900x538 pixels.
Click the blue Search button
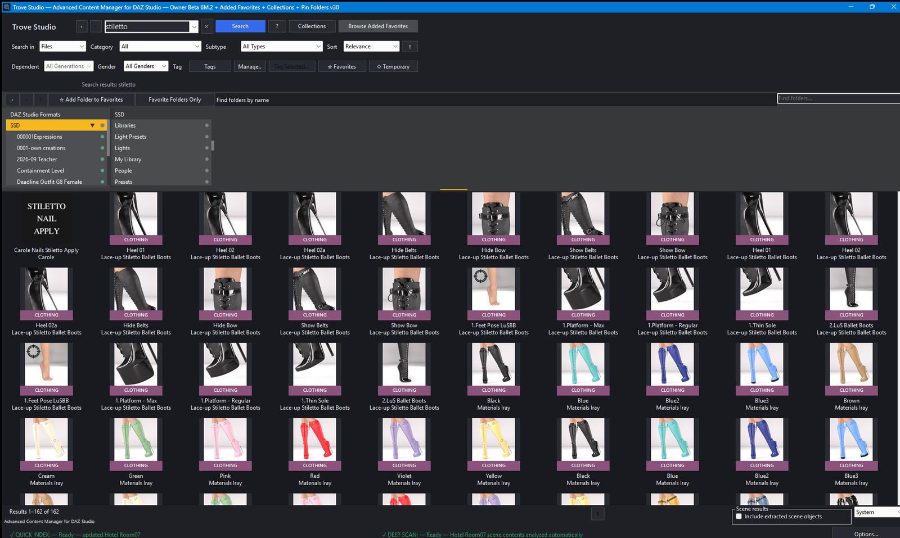tap(240, 26)
